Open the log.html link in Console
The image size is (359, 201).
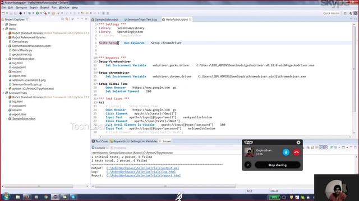click(141, 172)
